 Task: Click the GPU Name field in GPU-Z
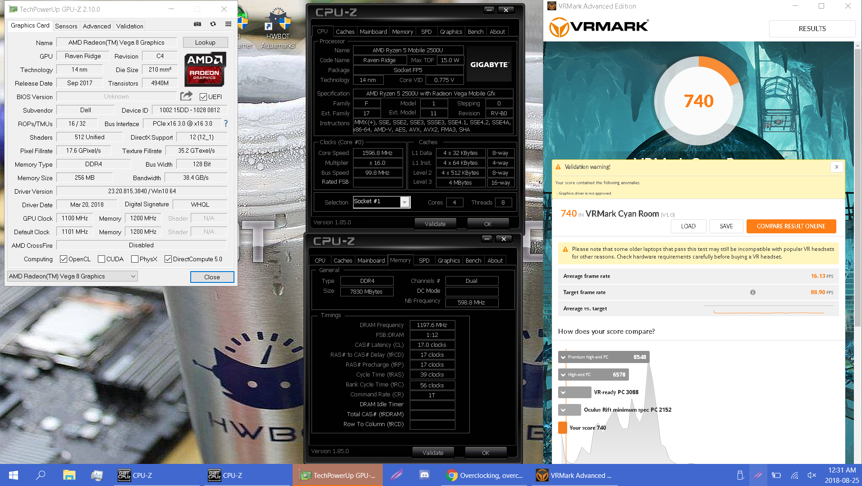pyautogui.click(x=116, y=42)
